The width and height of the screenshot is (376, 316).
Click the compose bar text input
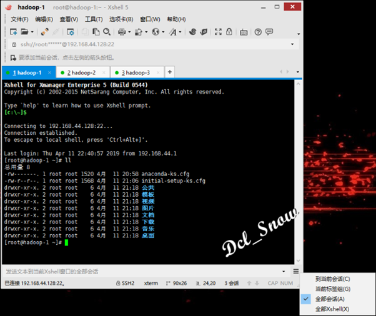pos(142,272)
